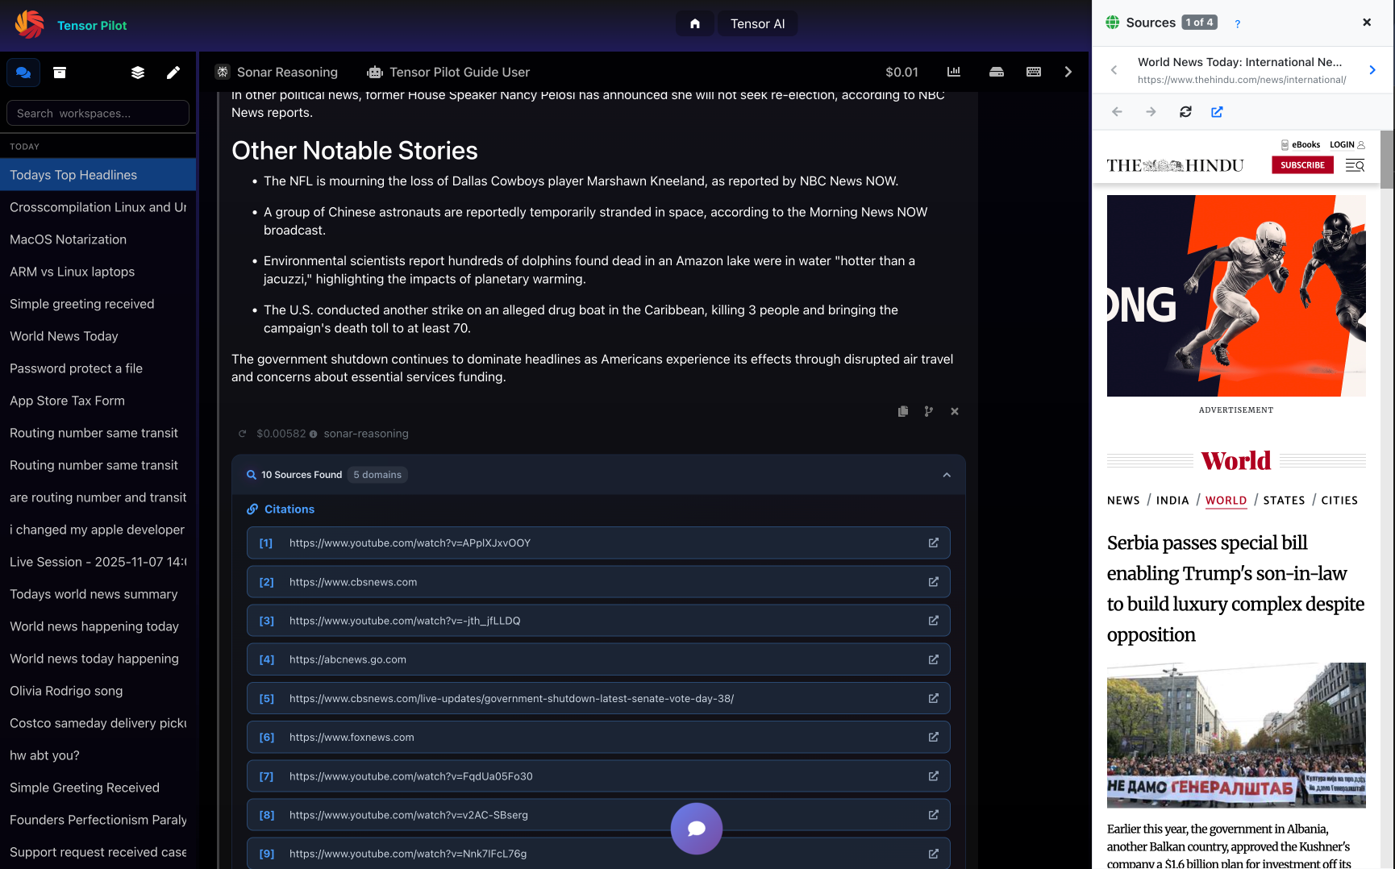Open The Hindu logo homepage link
Image resolution: width=1395 pixels, height=869 pixels.
click(x=1175, y=165)
